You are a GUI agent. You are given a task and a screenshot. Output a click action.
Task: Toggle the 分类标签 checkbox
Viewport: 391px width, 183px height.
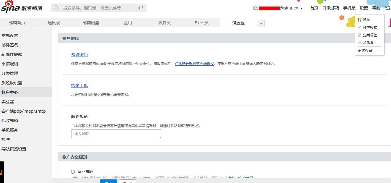(359, 35)
